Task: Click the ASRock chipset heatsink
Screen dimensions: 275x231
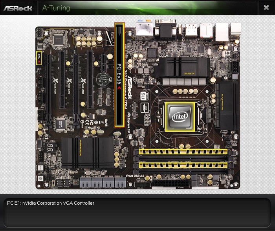Action: pos(88,153)
